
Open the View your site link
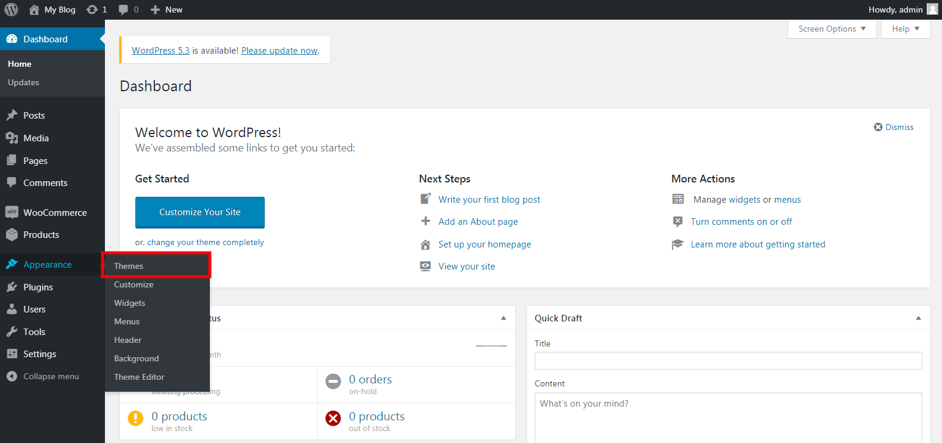[x=467, y=267]
